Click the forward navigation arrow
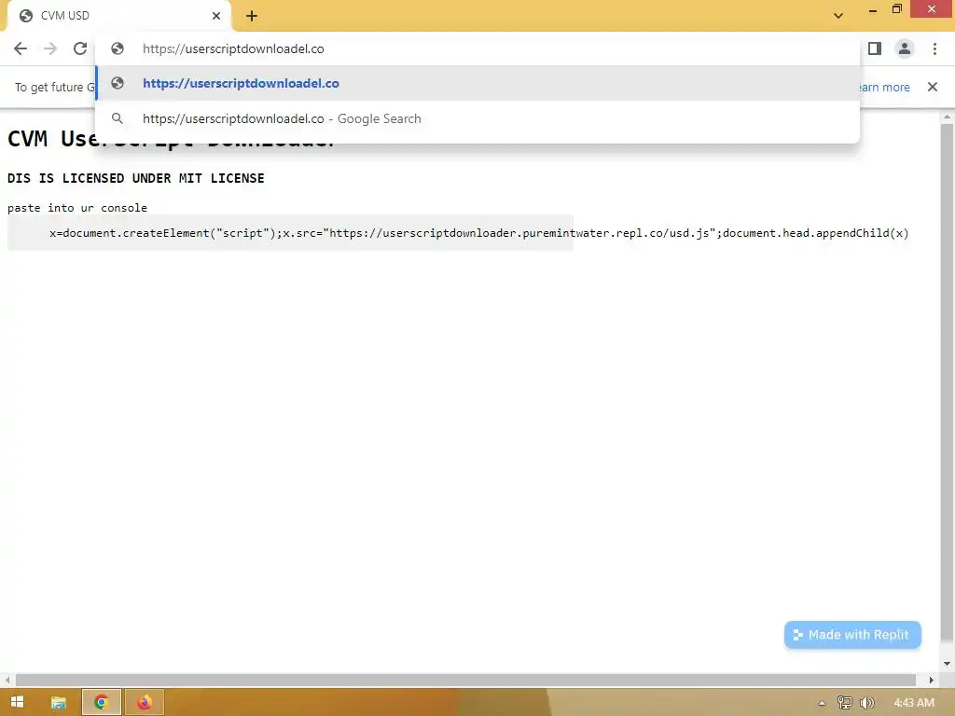955x716 pixels. point(50,48)
